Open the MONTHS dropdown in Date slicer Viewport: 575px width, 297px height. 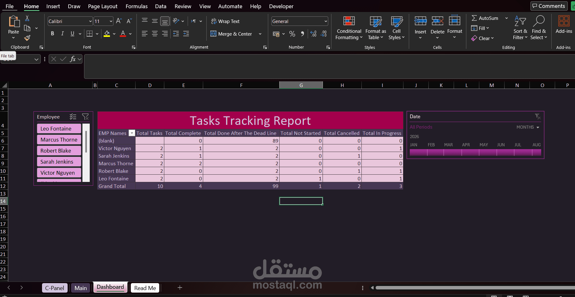point(538,127)
